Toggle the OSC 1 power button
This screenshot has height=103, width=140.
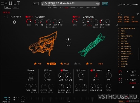tap(27, 17)
